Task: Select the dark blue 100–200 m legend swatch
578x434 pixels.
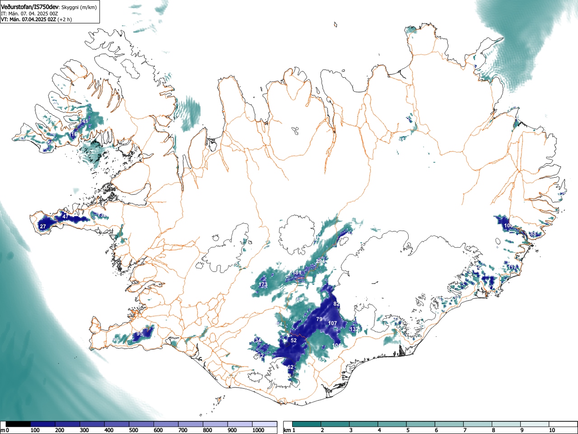Action: [x=43, y=424]
